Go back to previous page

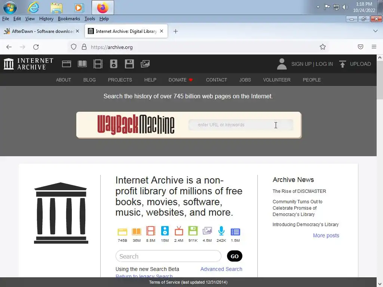click(9, 47)
